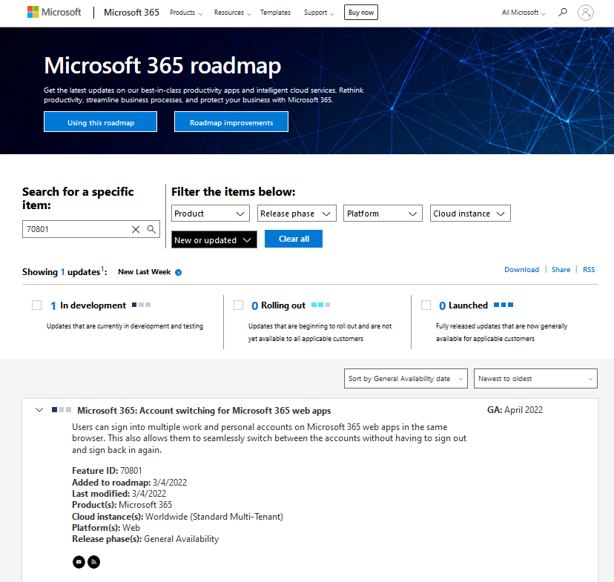Open the site search magnifier icon
Image resolution: width=614 pixels, height=582 pixels.
pos(563,12)
